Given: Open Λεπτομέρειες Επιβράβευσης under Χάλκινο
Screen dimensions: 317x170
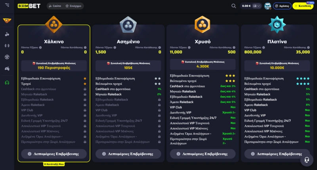Looking at the screenshot, I should click(x=54, y=154).
